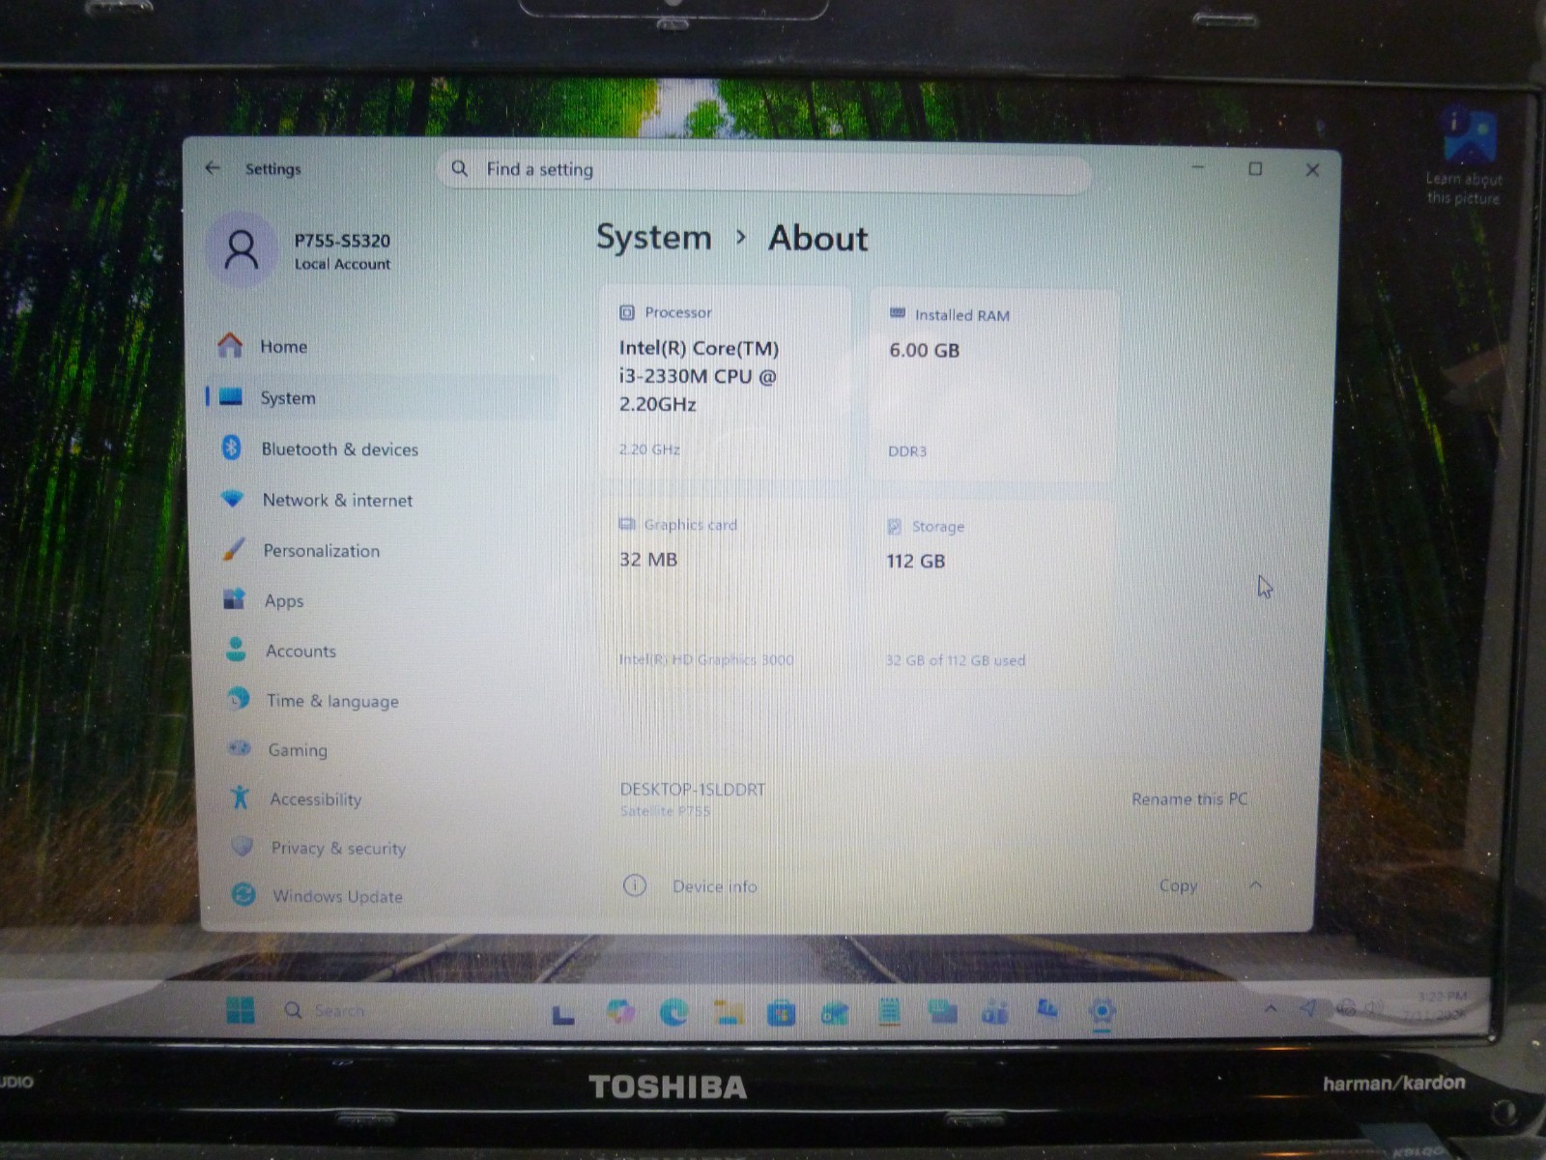This screenshot has width=1546, height=1160.
Task: Open Outlook from the taskbar
Action: [x=835, y=1012]
